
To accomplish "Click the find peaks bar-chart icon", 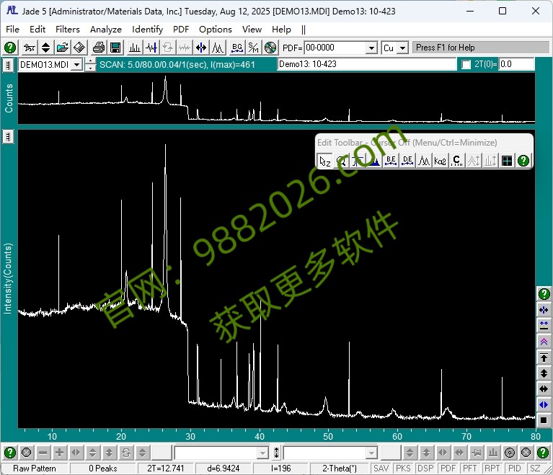I will point(134,48).
